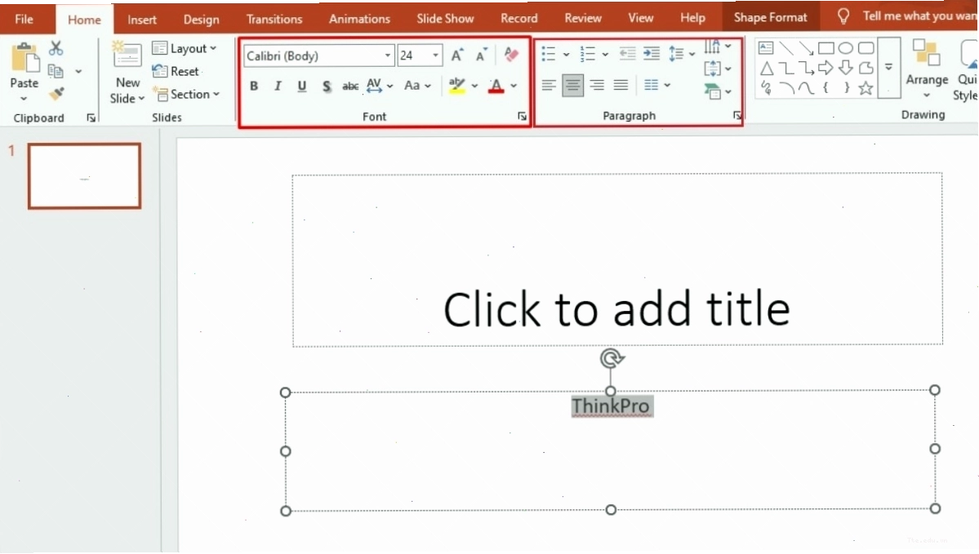Select the text box shape icon
This screenshot has width=979, height=554.
(x=766, y=48)
